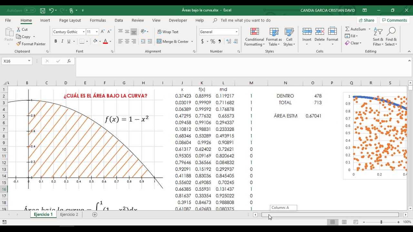Expand the AutoSum dropdown arrow
Image resolution: width=413 pixels, height=232 pixels.
coord(369,29)
